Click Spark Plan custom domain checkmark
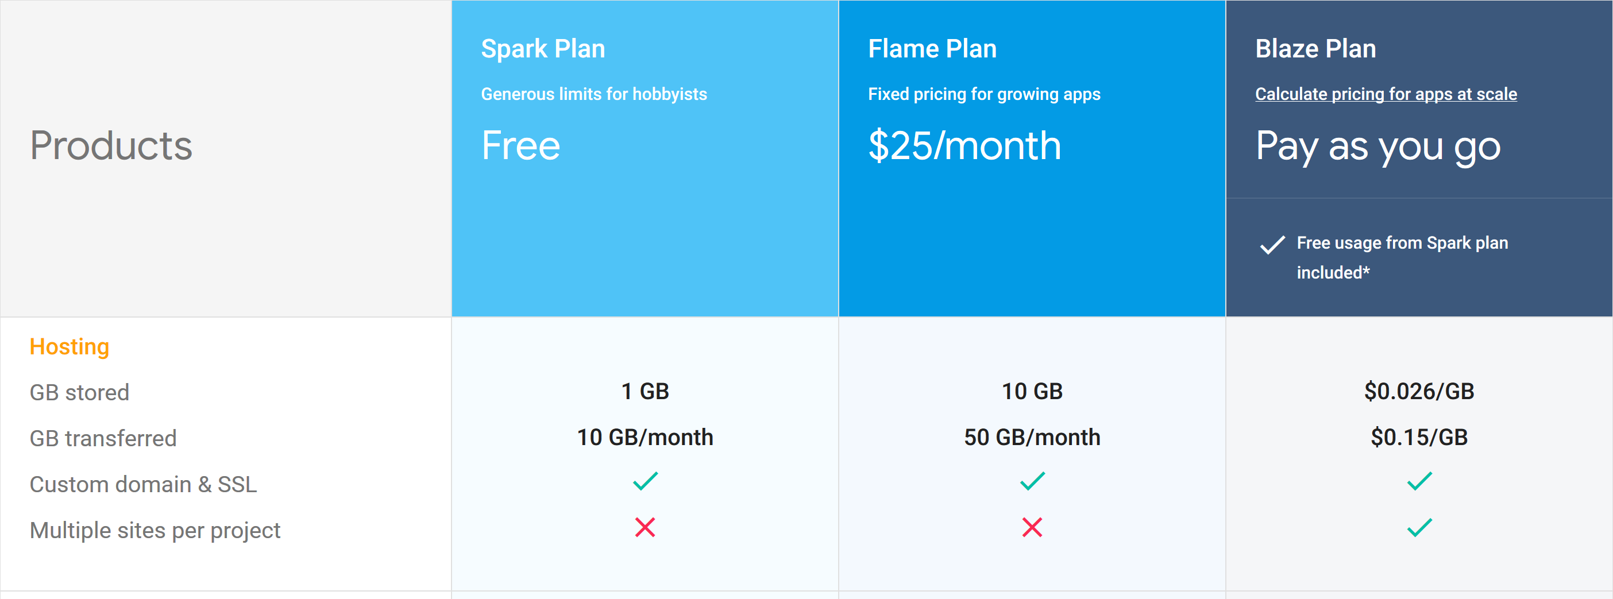1613x599 pixels. (645, 481)
